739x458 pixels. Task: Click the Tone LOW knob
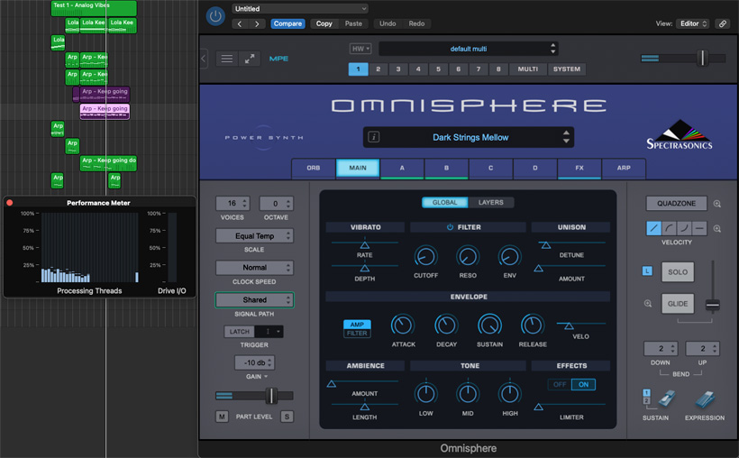click(425, 393)
